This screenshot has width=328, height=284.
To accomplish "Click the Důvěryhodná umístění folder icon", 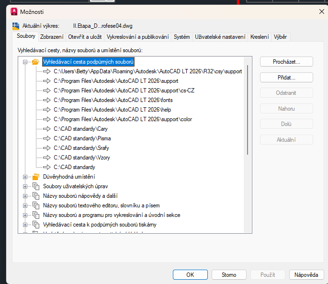I will tap(35, 177).
